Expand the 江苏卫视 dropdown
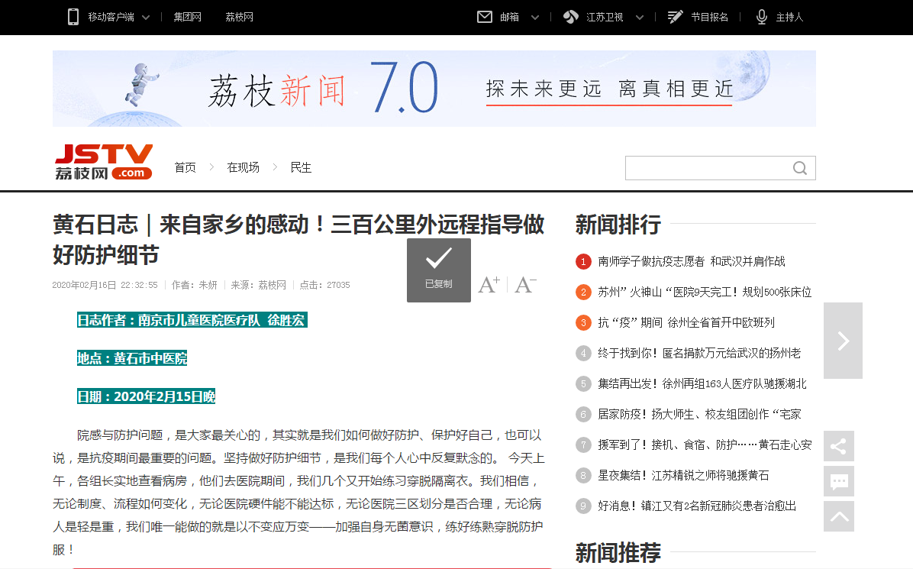The width and height of the screenshot is (913, 569). pos(640,16)
